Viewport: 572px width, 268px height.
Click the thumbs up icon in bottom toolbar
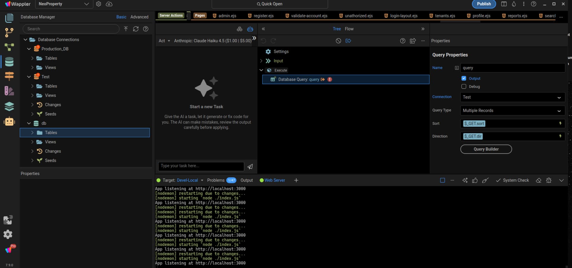[475, 180]
